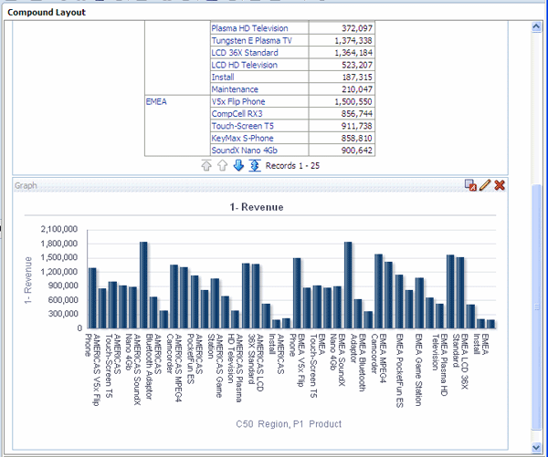The image size is (548, 457).
Task: Select the revenue value 187,315
Action: [357, 78]
